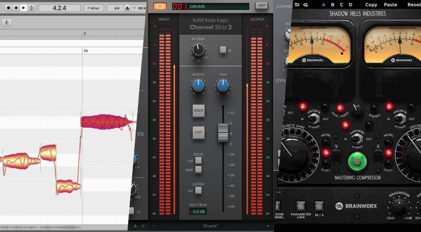Turn the Dual Mono/Stereo selector knob
Viewport: 421px width, 232px height.
357,111
